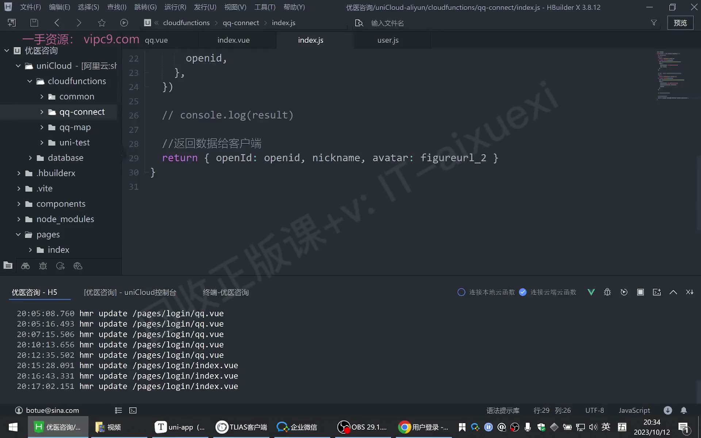Click cloudfunctions in the breadcrumb path
The image size is (701, 438).
[186, 23]
